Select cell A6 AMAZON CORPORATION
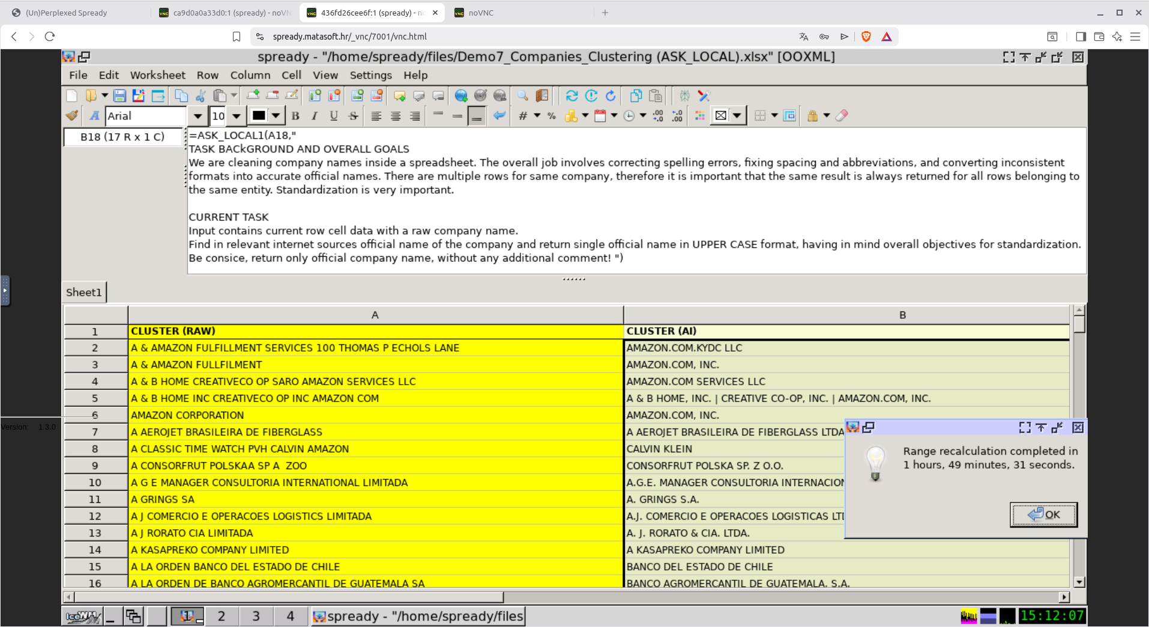1149x627 pixels. [375, 415]
